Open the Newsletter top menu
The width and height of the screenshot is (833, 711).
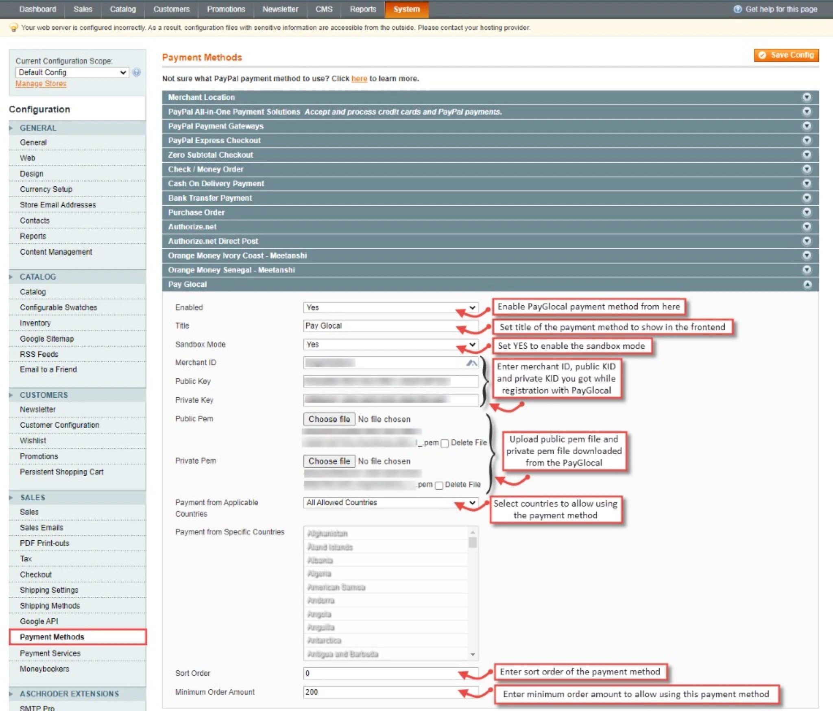click(x=280, y=9)
